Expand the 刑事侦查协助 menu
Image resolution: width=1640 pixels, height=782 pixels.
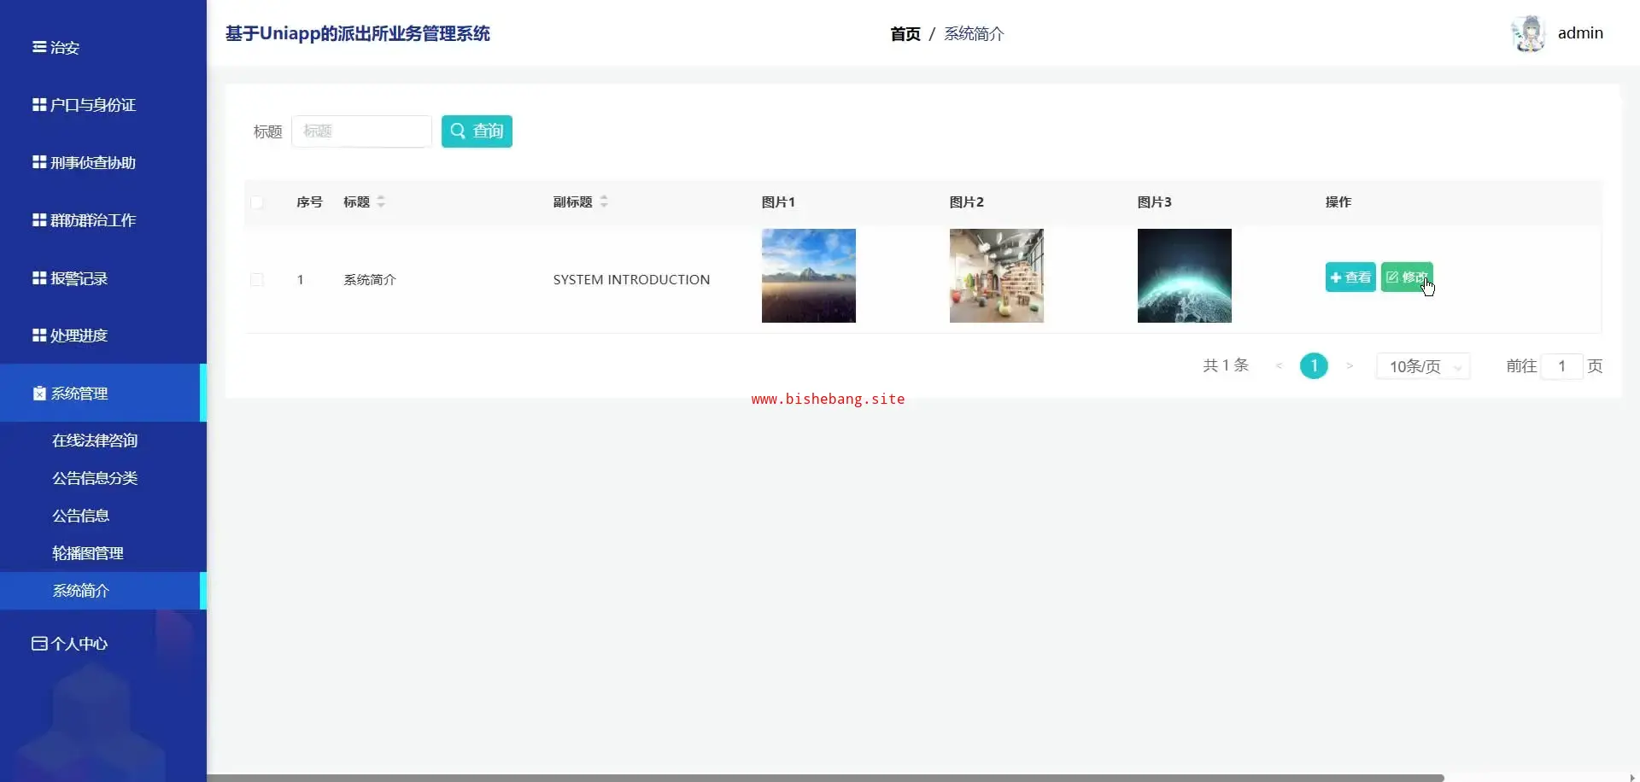[85, 163]
